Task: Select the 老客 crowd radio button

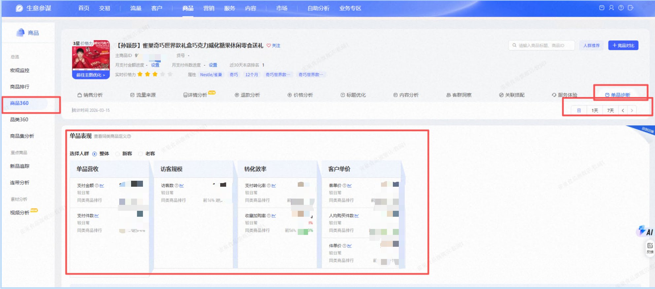Action: pos(141,154)
